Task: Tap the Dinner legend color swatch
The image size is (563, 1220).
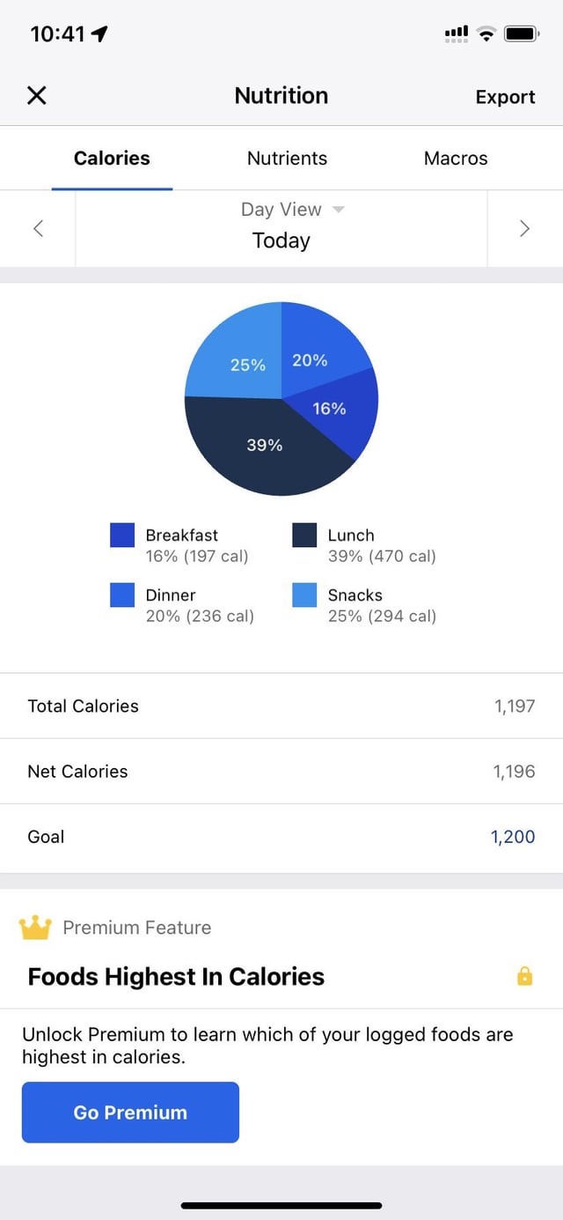Action: [122, 595]
